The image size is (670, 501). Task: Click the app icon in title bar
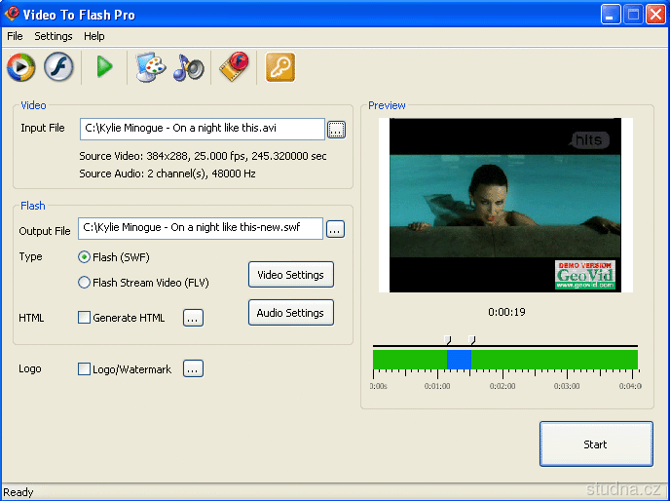tap(12, 15)
